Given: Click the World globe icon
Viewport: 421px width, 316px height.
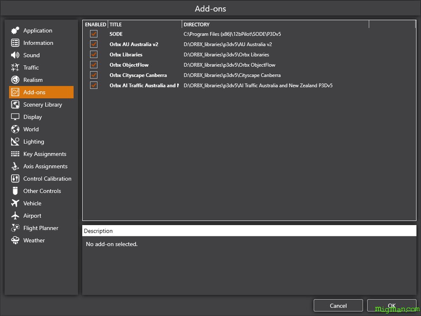Looking at the screenshot, I should [x=15, y=129].
